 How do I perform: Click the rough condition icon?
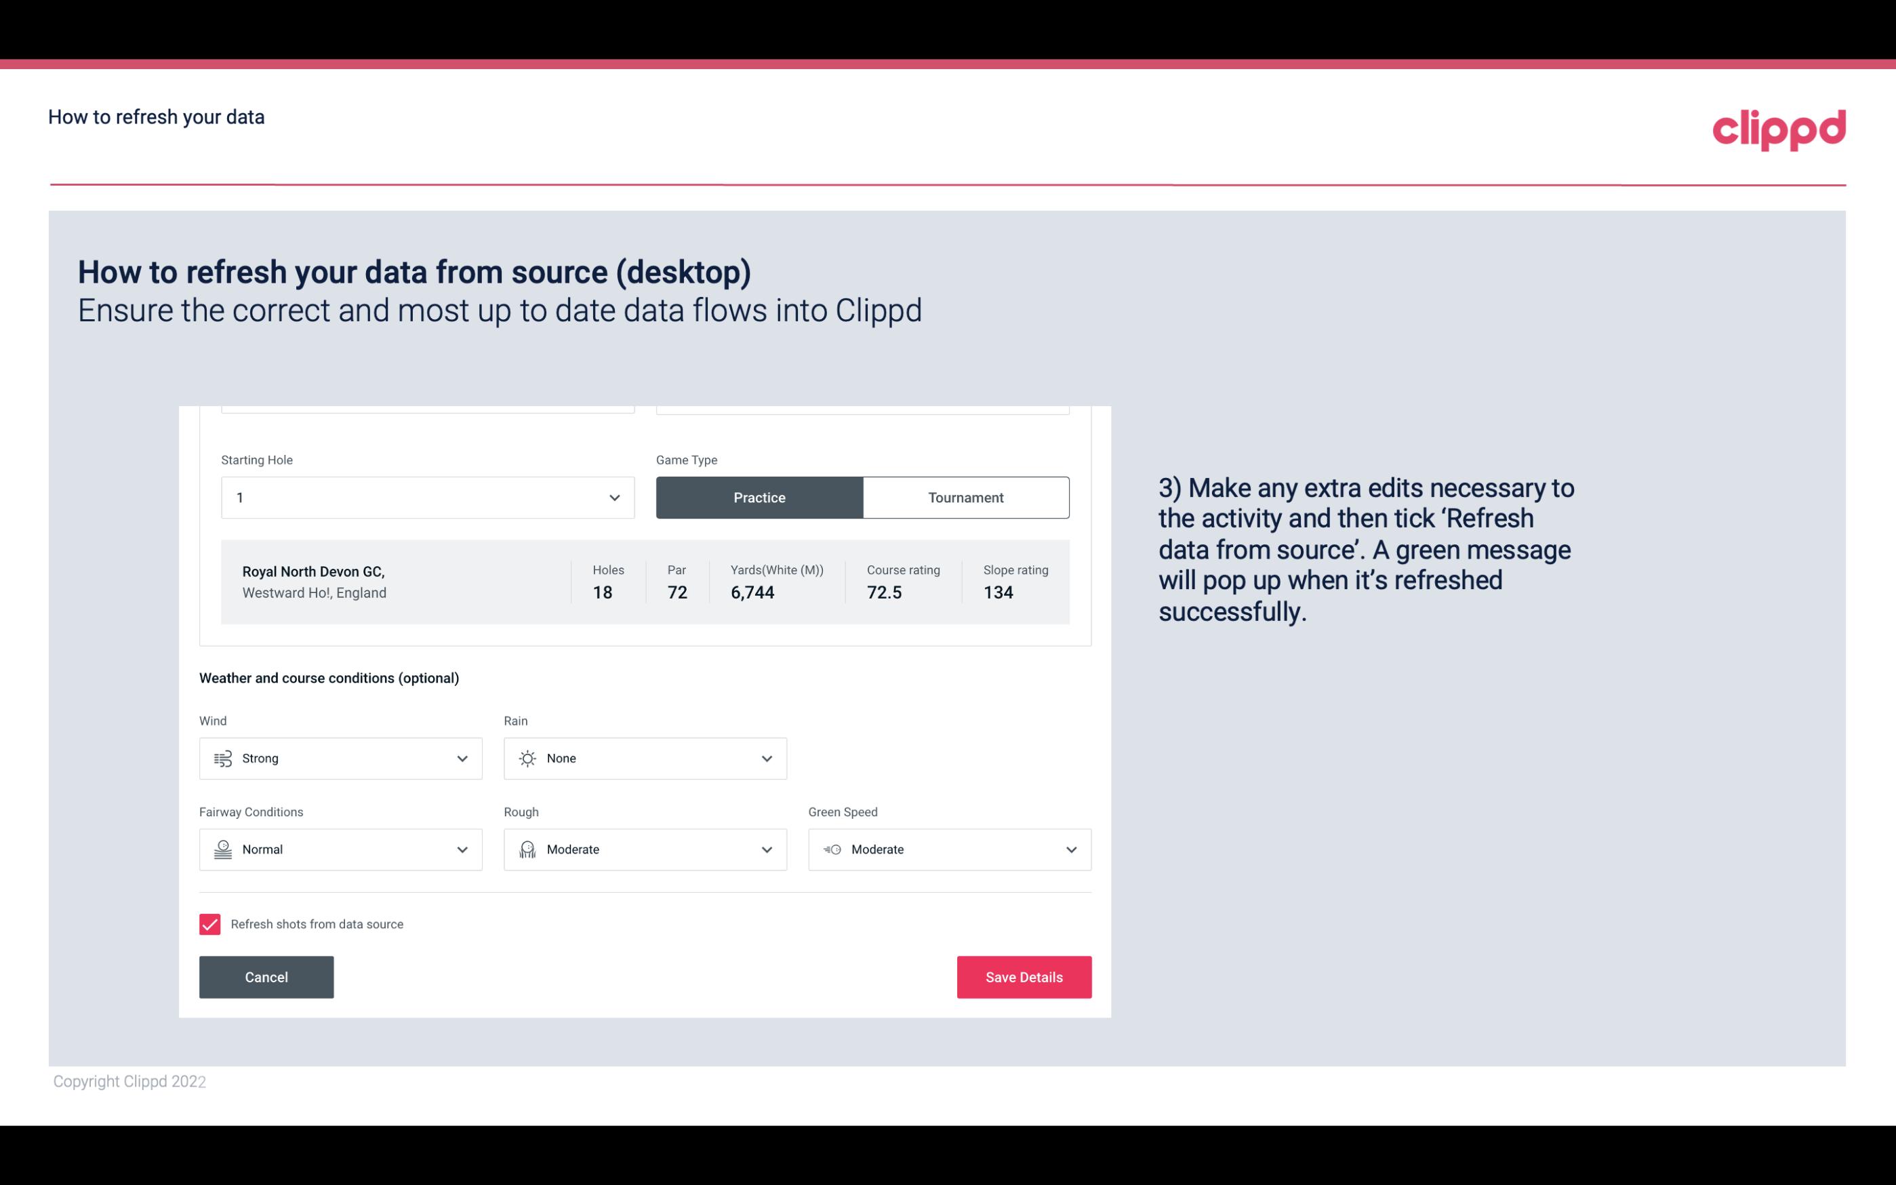(x=527, y=848)
